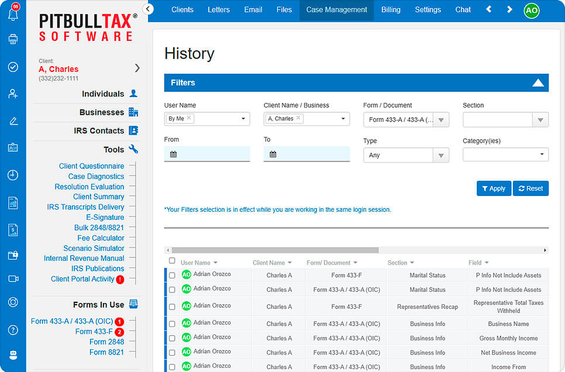Open the Letters tab
The width and height of the screenshot is (565, 372).
[219, 10]
